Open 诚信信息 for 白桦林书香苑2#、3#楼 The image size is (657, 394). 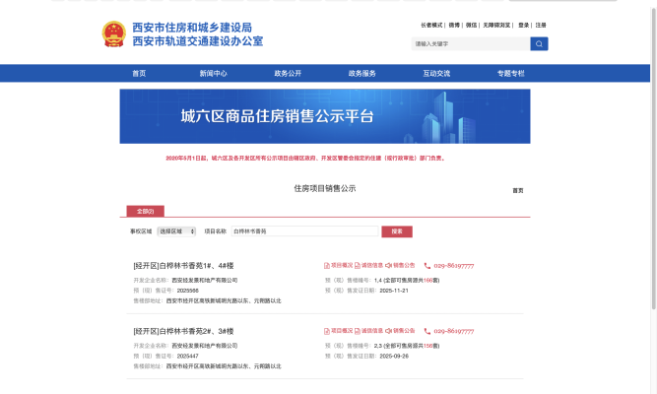(367, 331)
